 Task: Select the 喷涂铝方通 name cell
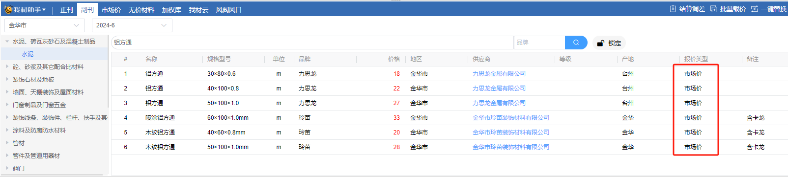pyautogui.click(x=160, y=118)
